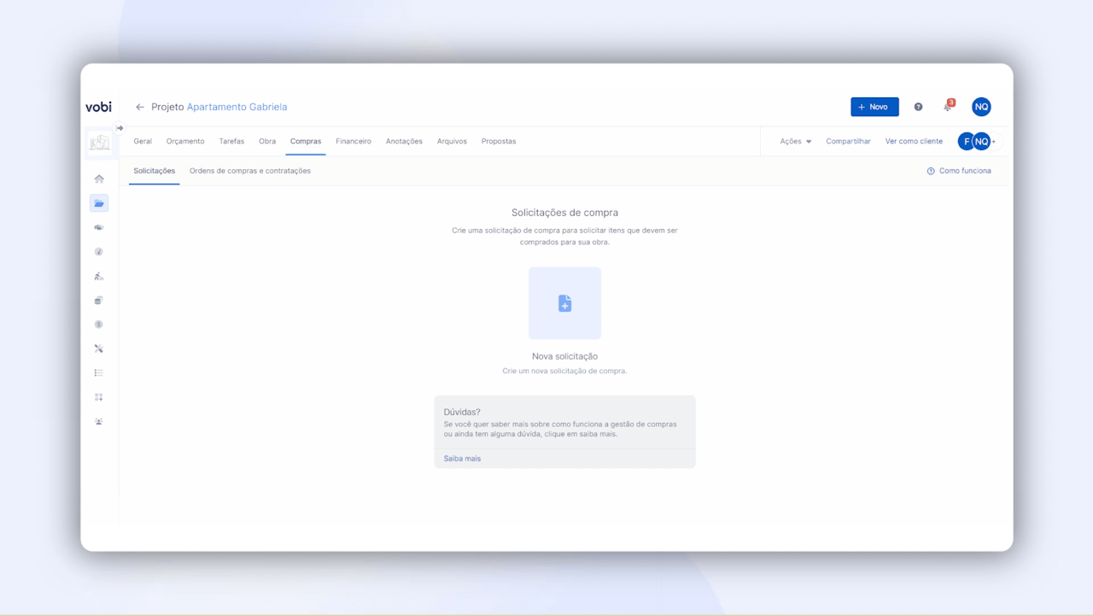Click the Saiba mais link
Viewport: 1093px width, 615px height.
[462, 459]
